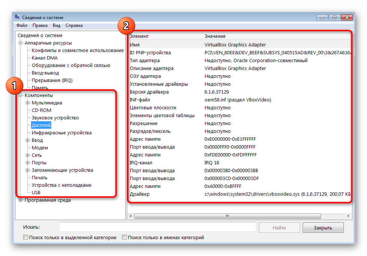
Task: Collapse the Аппаратные ресурсы node
Action: click(x=20, y=43)
